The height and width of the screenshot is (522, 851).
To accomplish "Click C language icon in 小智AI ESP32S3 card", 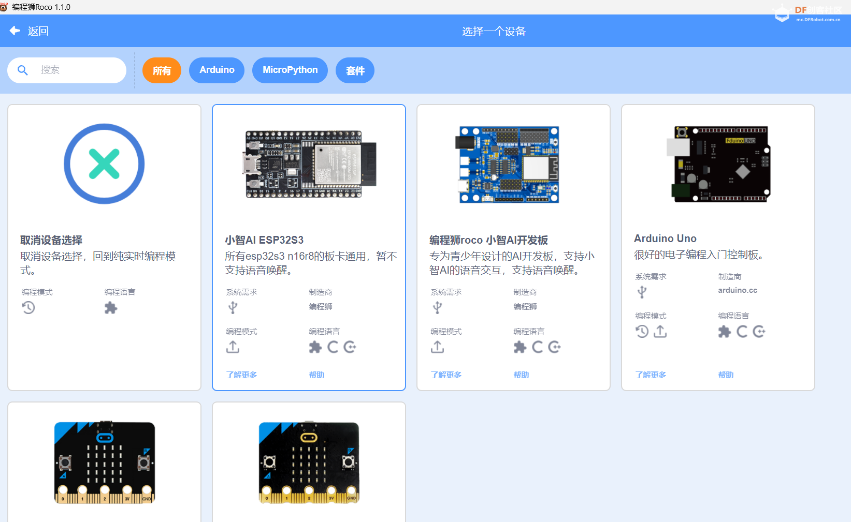I will (333, 347).
